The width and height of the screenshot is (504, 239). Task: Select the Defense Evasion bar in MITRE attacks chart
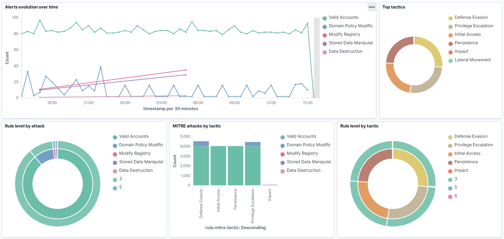(x=201, y=166)
